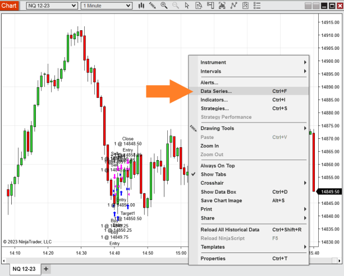Image resolution: width=344 pixels, height=276 pixels.
Task: Click the first gray window link button
Action: (x=308, y=6)
